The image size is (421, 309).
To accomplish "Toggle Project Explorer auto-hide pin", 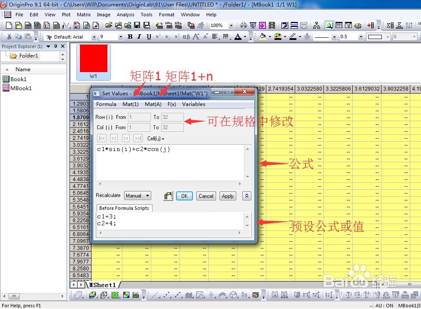I will (x=55, y=46).
